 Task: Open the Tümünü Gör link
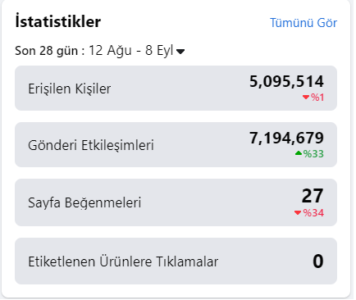pos(304,23)
